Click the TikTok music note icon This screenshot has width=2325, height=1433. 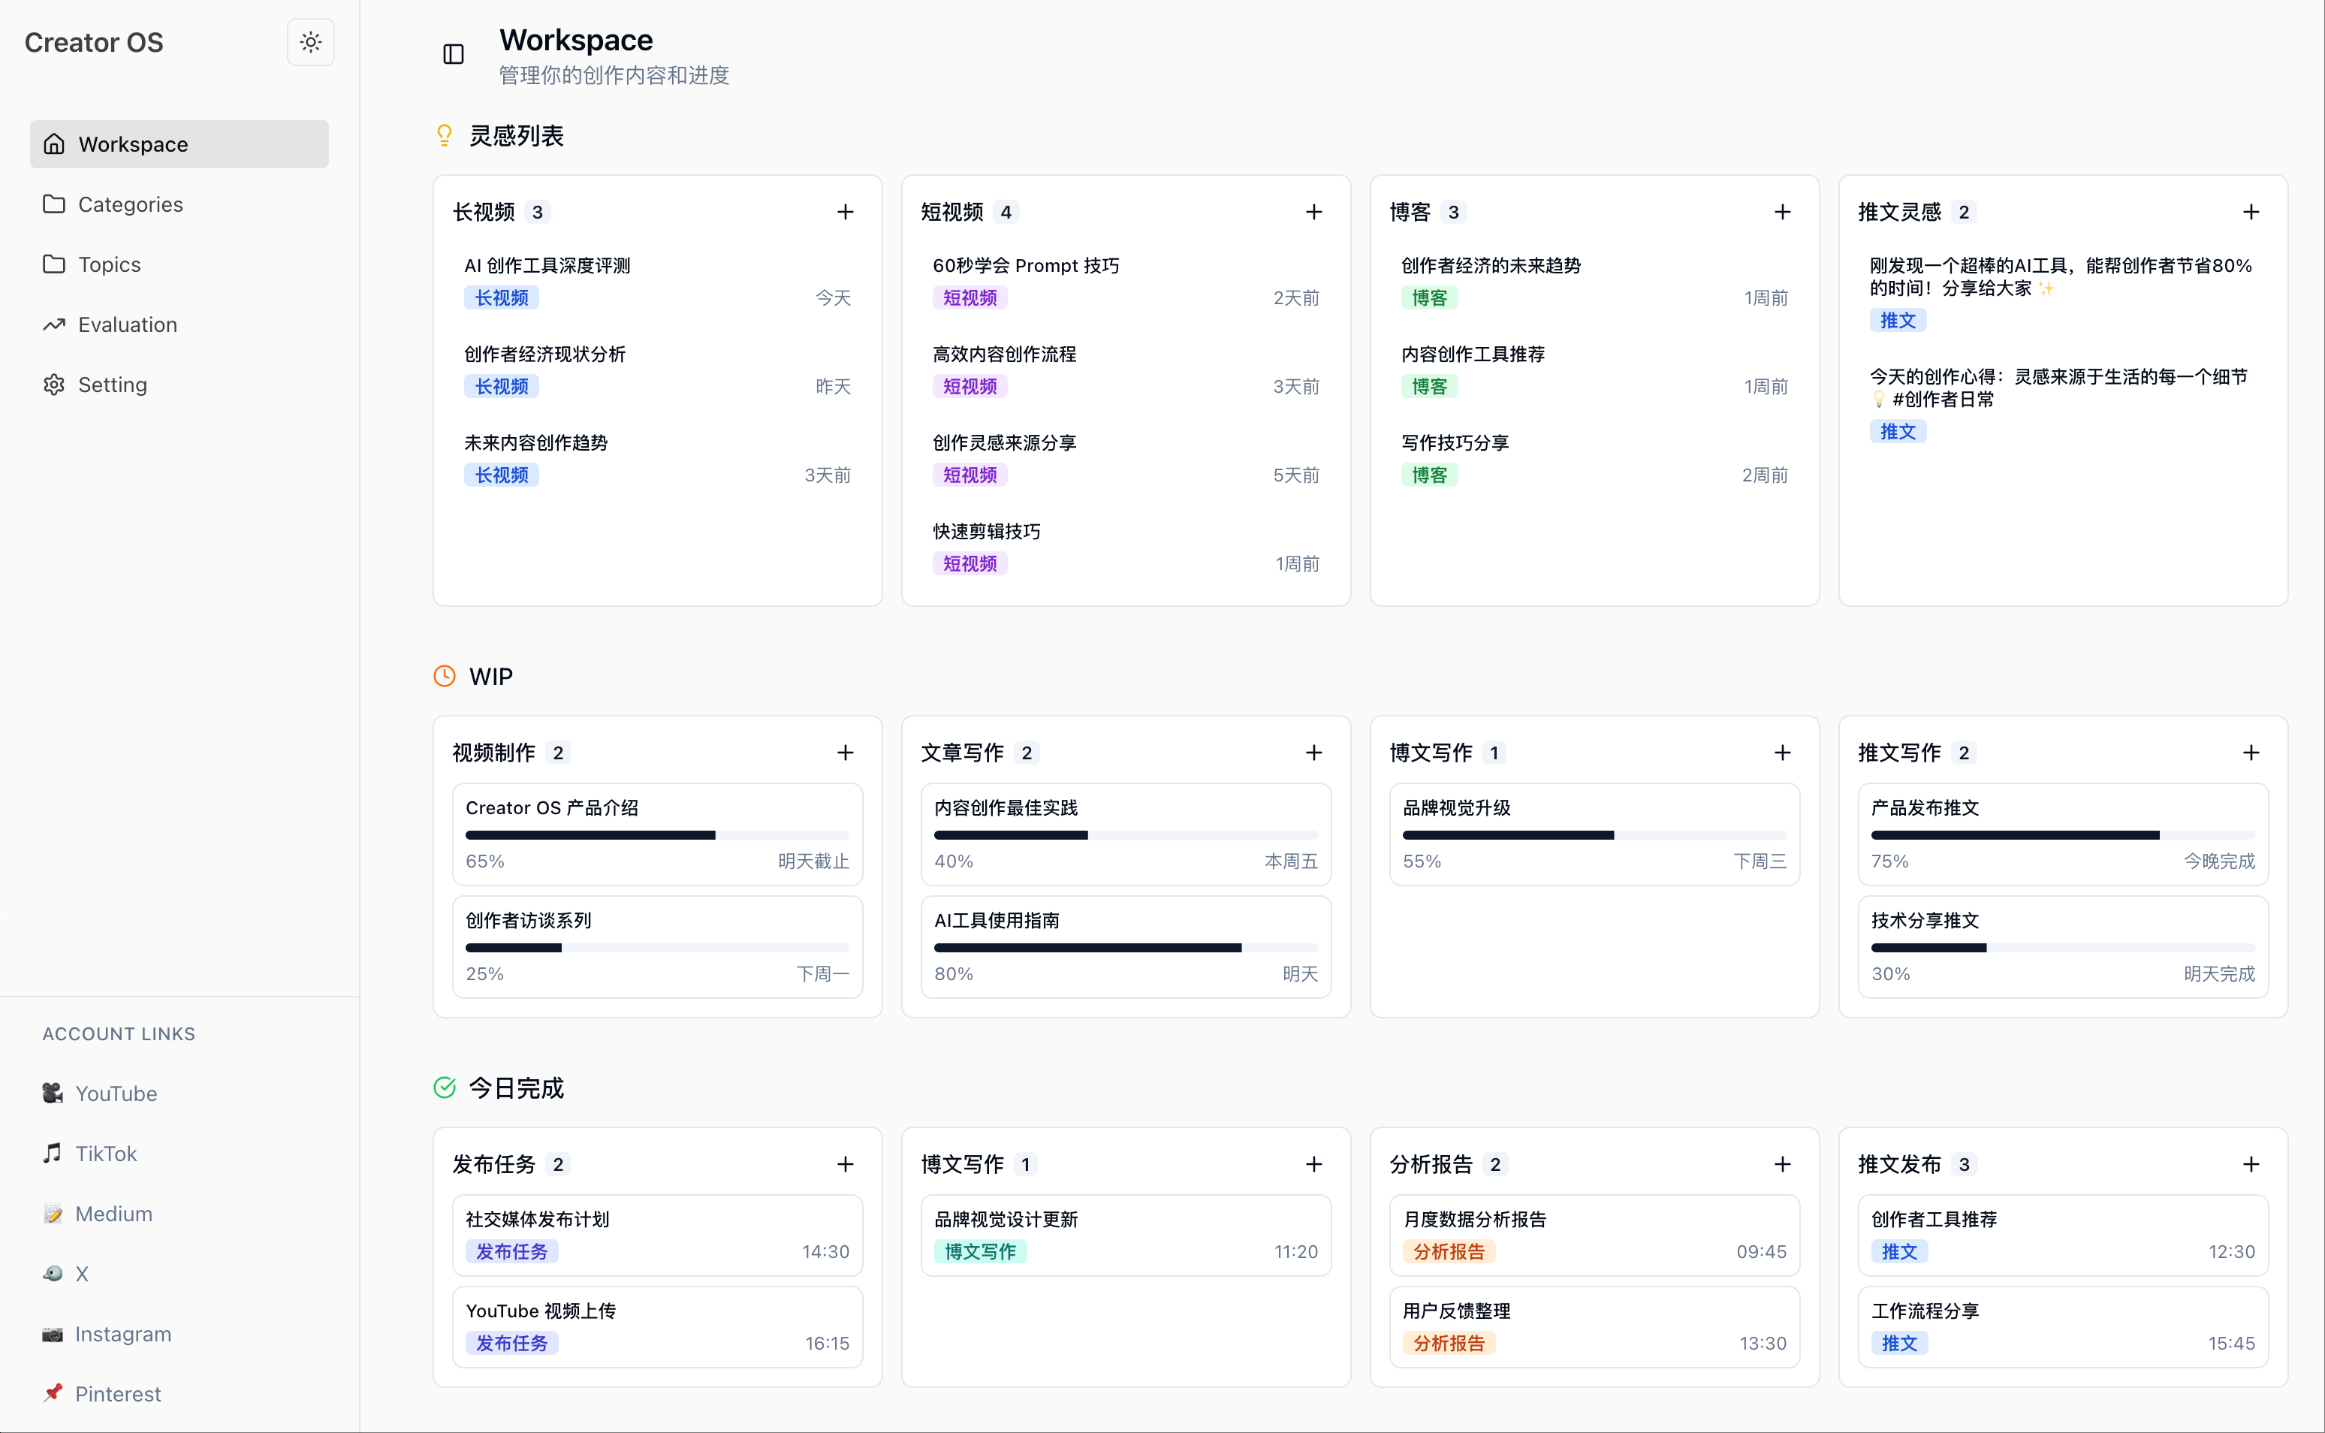(x=53, y=1152)
